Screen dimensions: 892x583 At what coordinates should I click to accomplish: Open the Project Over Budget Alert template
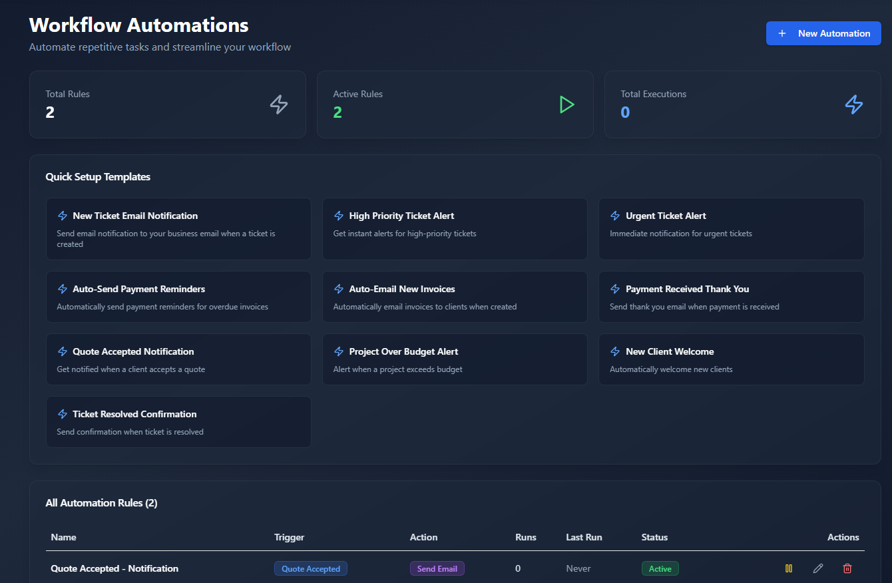coord(455,359)
